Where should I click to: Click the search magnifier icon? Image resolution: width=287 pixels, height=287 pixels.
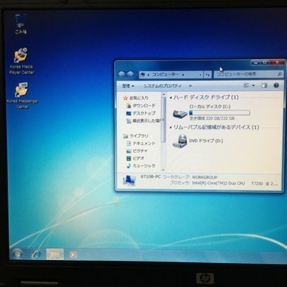point(280,74)
